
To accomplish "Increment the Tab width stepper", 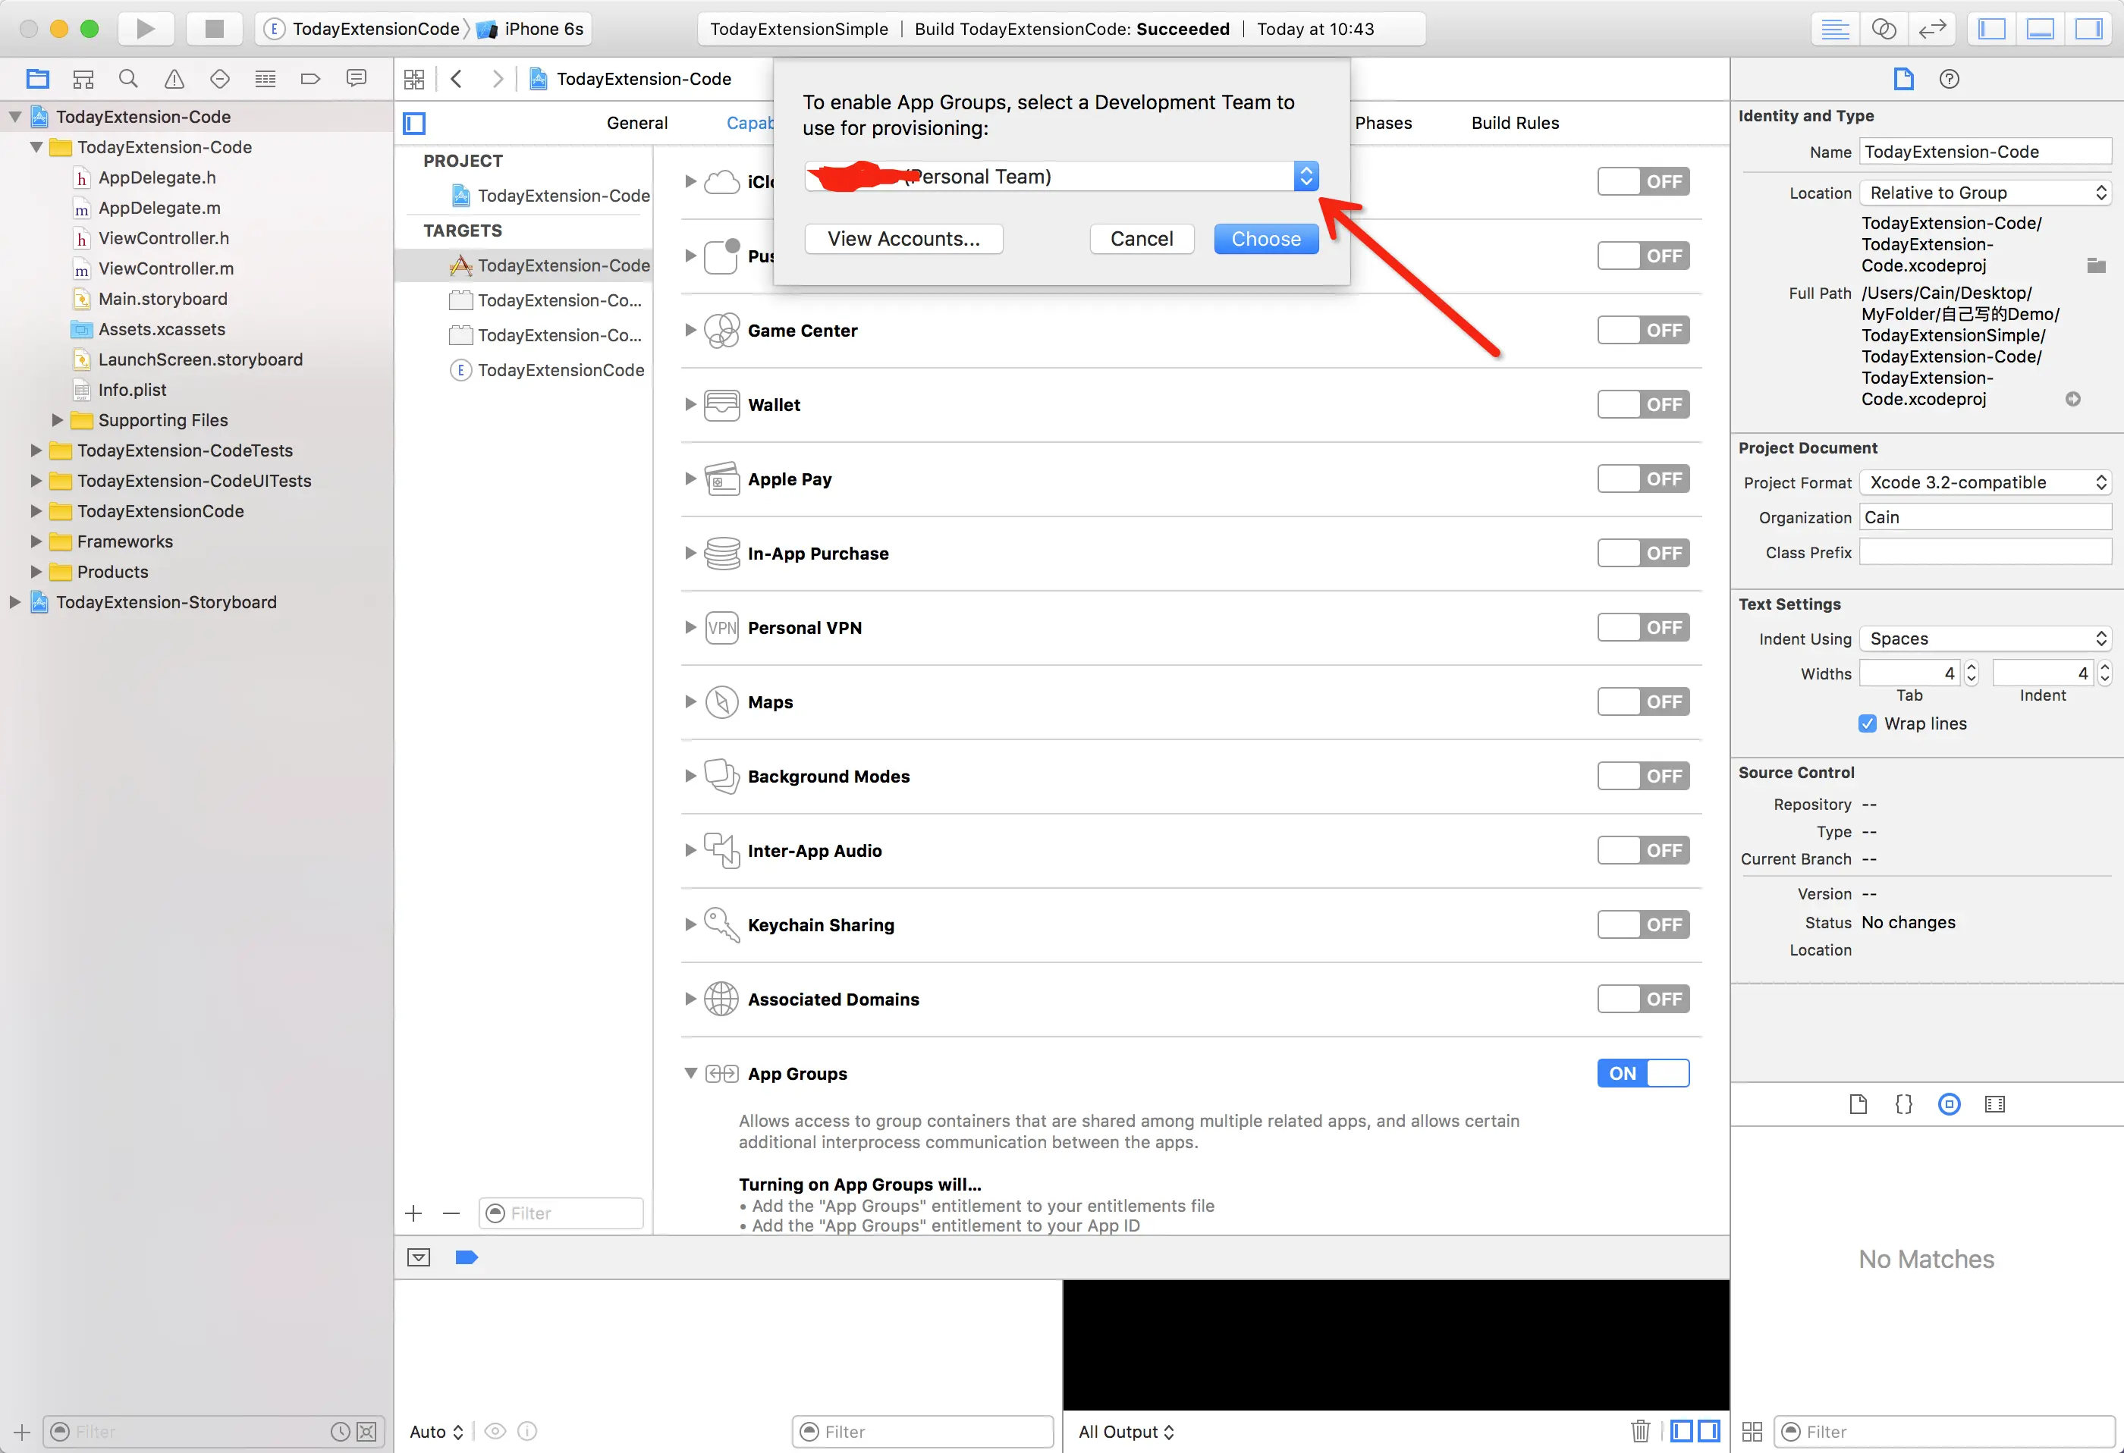I will 1972,667.
